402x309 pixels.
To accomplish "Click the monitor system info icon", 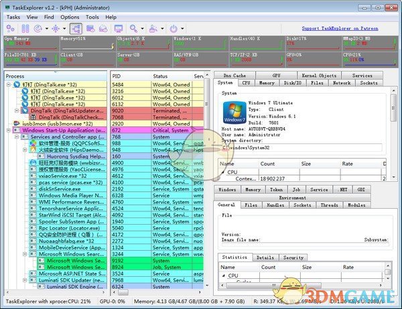I will [x=119, y=29].
